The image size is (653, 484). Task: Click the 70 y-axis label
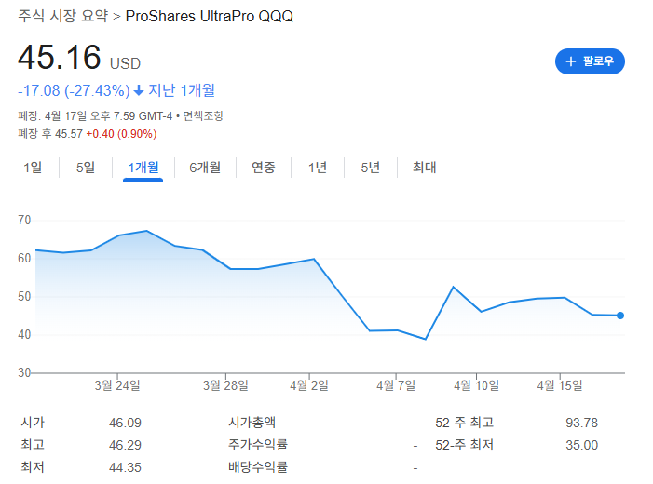click(x=24, y=220)
